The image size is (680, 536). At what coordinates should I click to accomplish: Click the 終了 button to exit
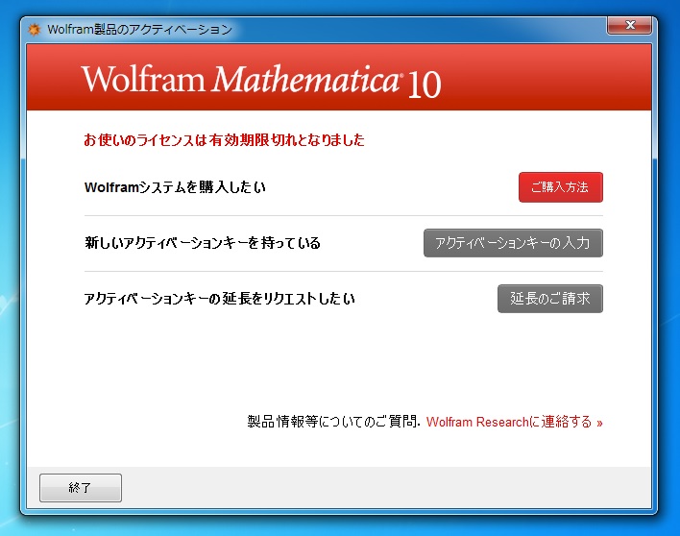click(x=81, y=488)
